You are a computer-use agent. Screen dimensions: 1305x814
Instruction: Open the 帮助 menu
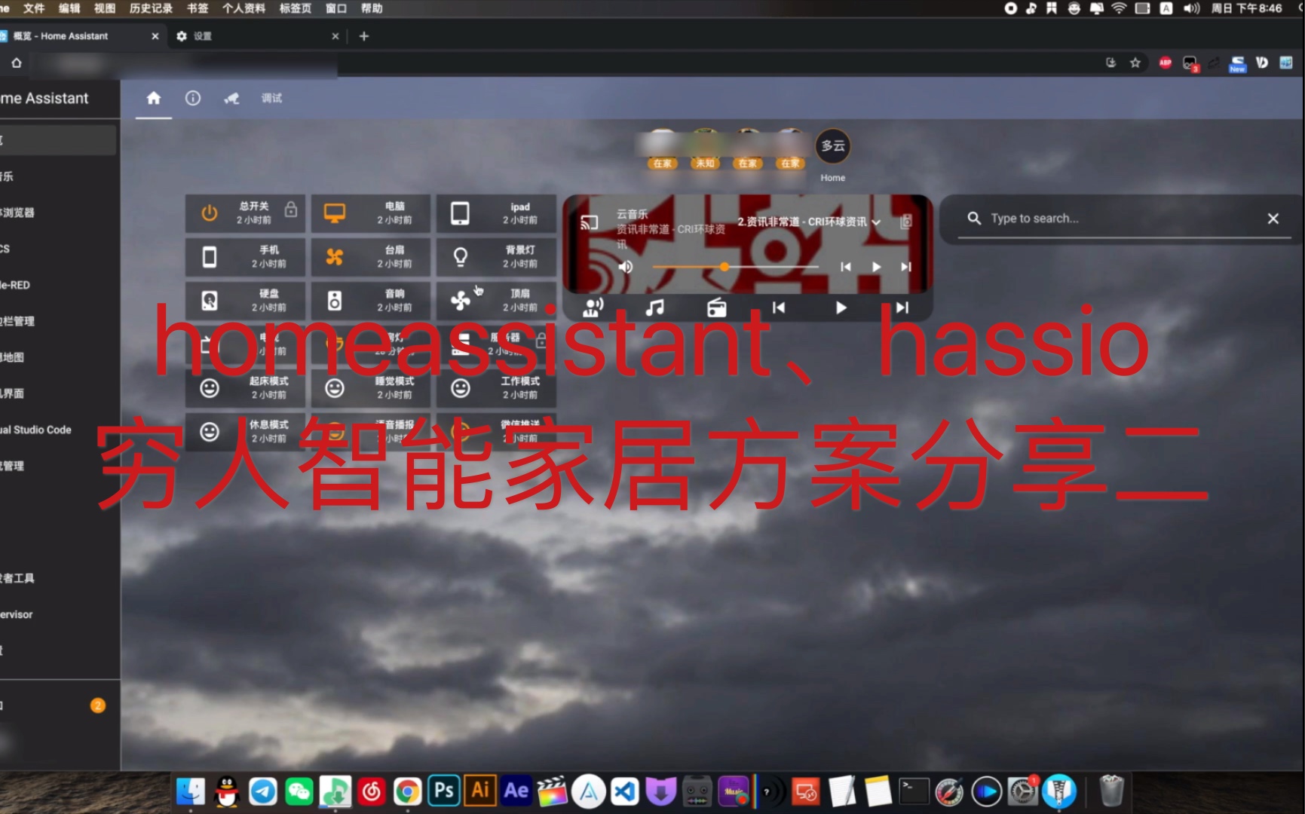[372, 8]
